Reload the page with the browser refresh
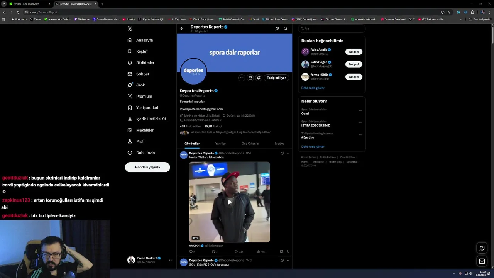The height and width of the screenshot is (278, 494). (x=18, y=12)
